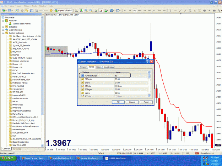Click Cancel in Custom Indicator dialog
Image resolution: width=222 pixels, height=166 pixels.
pos(132,102)
